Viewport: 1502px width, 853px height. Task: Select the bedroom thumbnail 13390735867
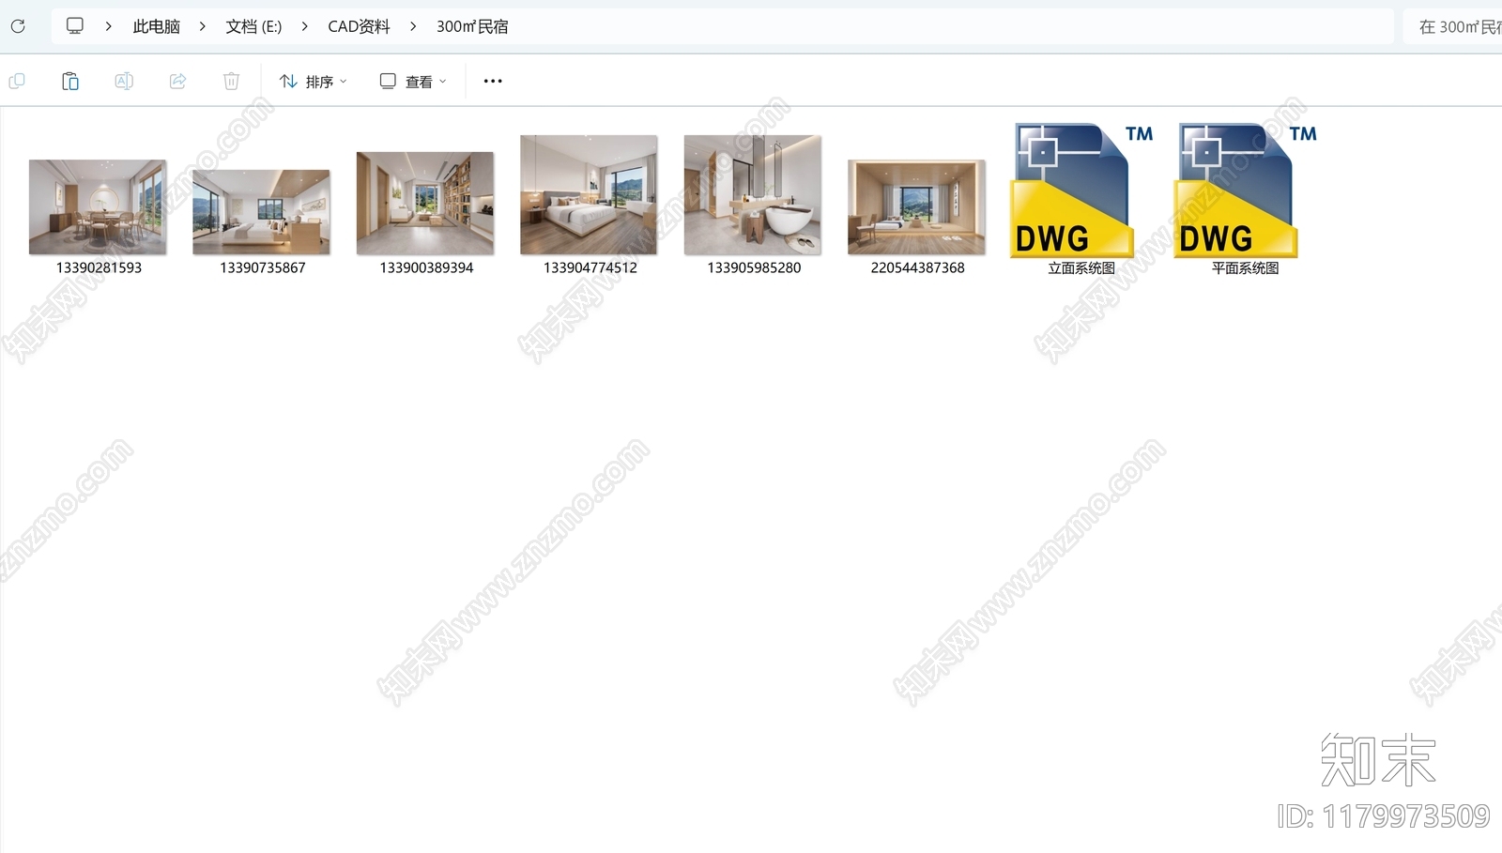click(x=261, y=212)
